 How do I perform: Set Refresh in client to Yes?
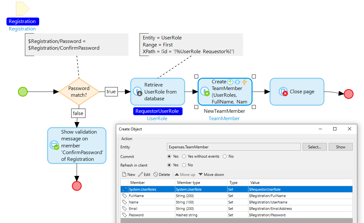[x=169, y=165]
